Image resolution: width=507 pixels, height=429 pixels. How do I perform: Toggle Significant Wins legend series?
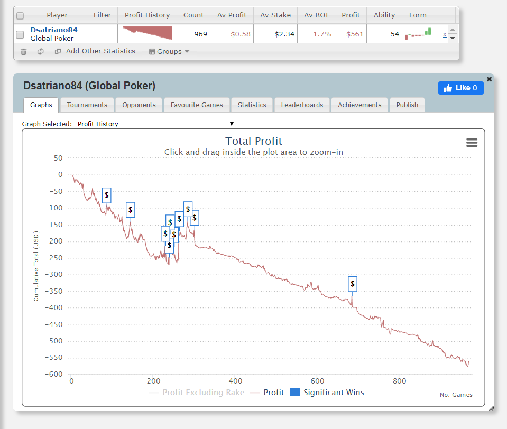(327, 393)
